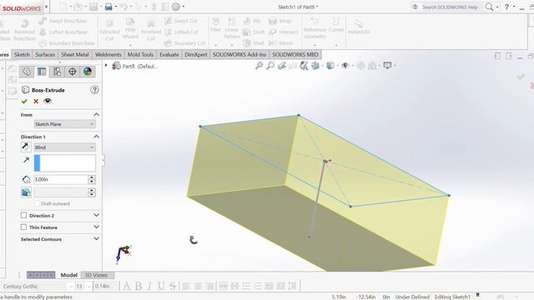The height and width of the screenshot is (300, 534).
Task: Open the Help question mark menu
Action: 506,7
